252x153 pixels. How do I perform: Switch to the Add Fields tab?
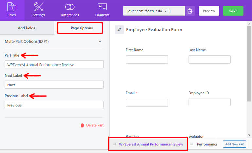(x=27, y=28)
